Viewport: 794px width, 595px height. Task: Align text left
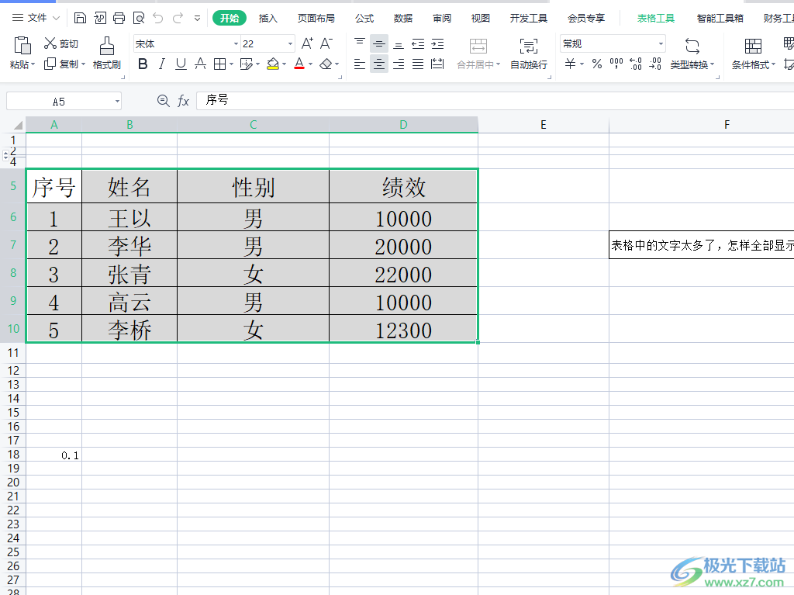coord(360,64)
